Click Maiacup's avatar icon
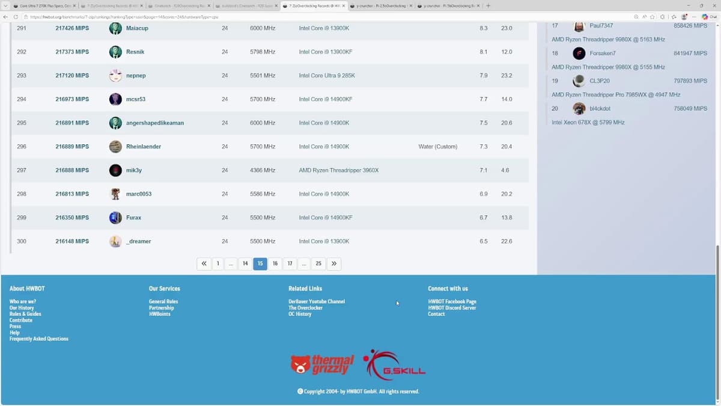The image size is (721, 406). click(x=115, y=28)
